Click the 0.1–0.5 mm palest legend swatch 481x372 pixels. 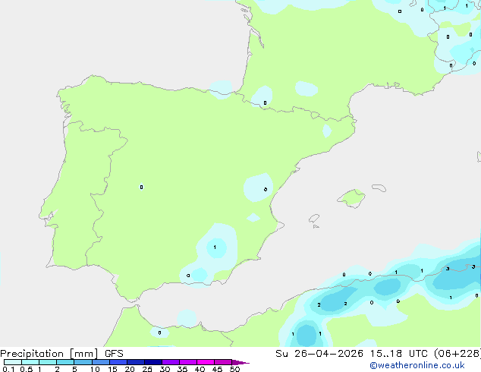coord(13,362)
